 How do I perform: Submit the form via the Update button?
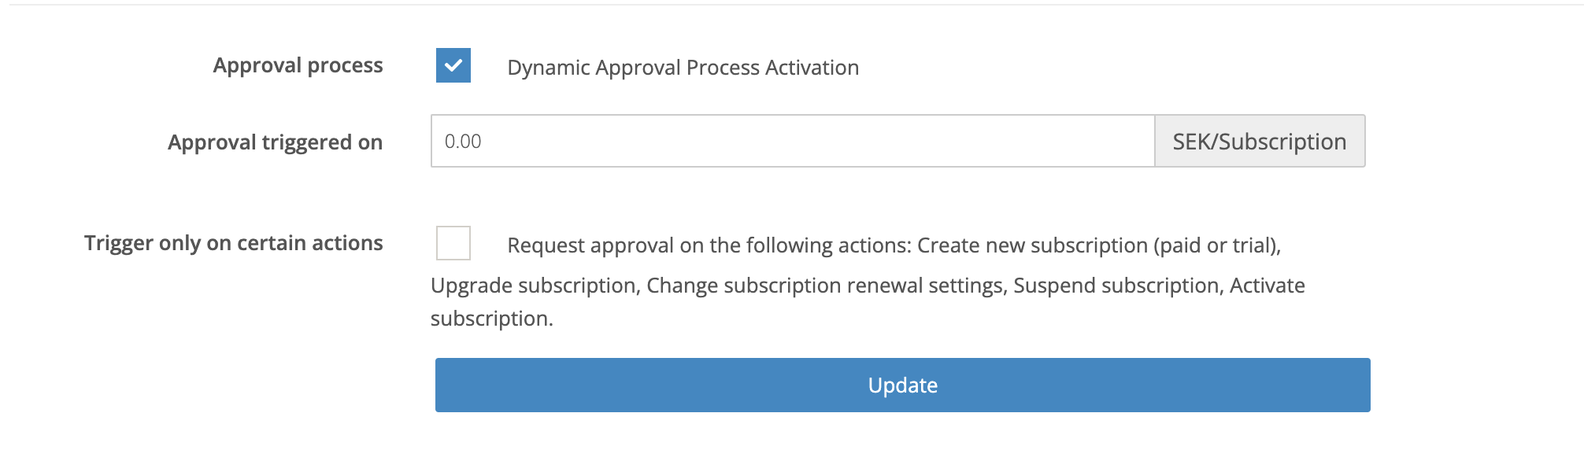(x=902, y=385)
